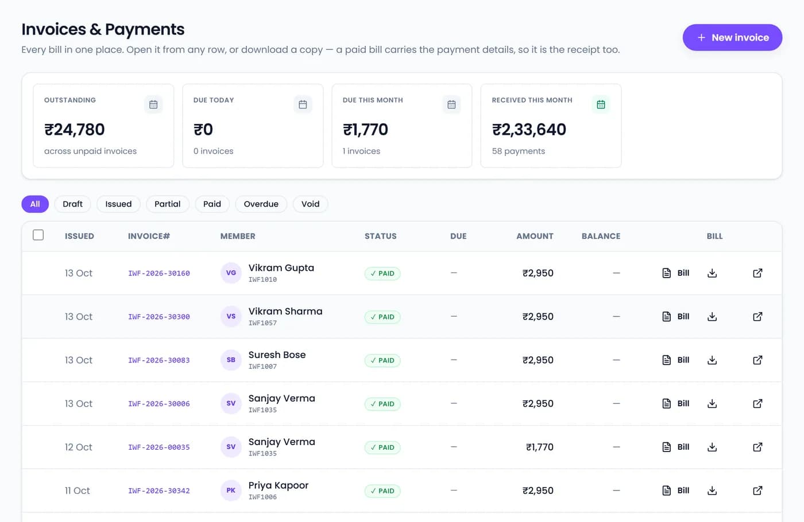Download bill for Priya Kapoor invoice
804x522 pixels.
(x=712, y=490)
